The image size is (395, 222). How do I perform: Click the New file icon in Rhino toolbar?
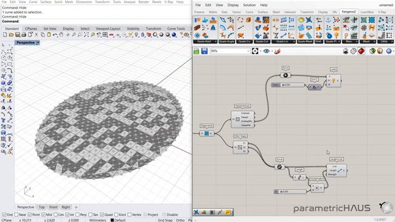click(x=5, y=35)
